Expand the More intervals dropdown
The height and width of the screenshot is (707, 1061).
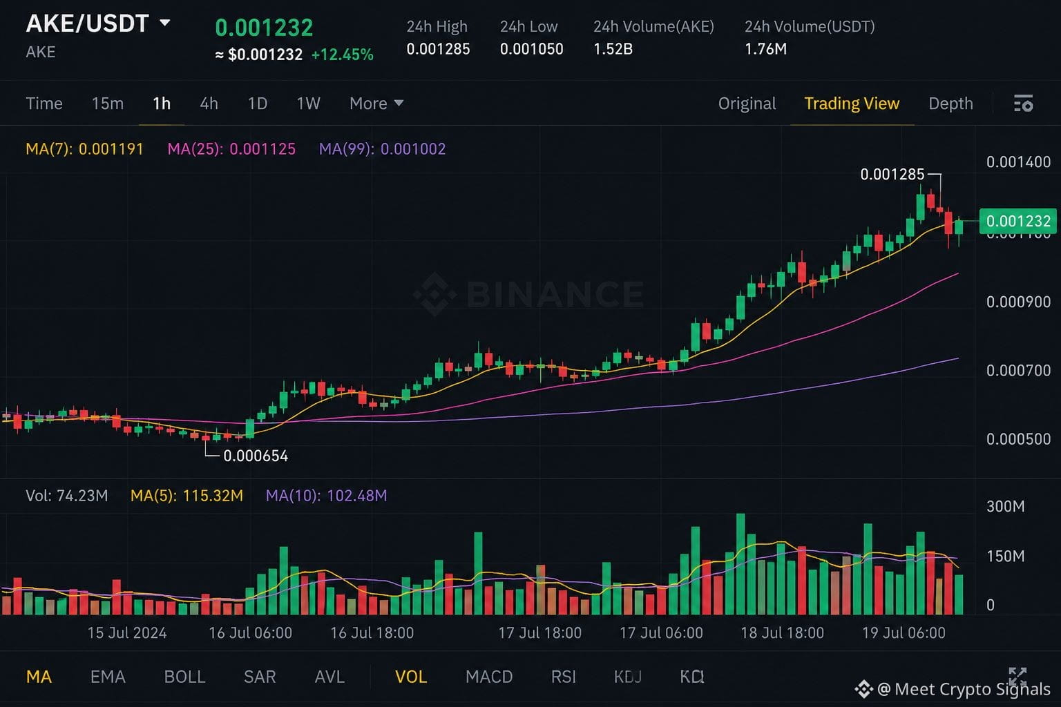(x=376, y=104)
